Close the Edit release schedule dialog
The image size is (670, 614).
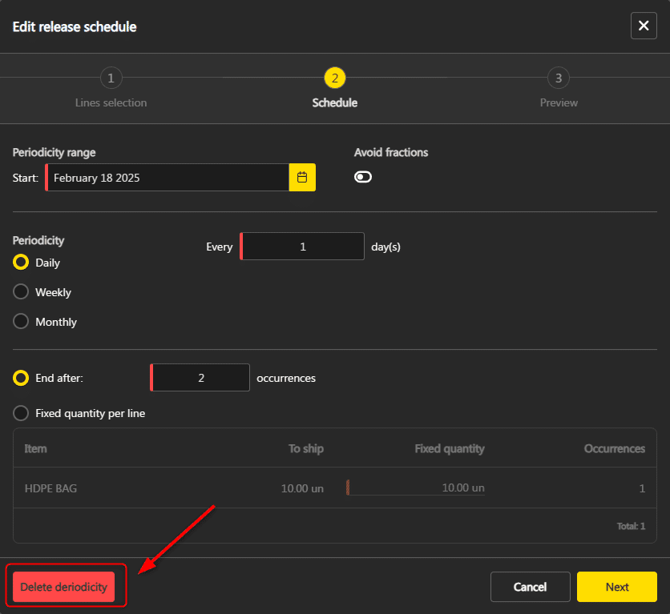(644, 26)
